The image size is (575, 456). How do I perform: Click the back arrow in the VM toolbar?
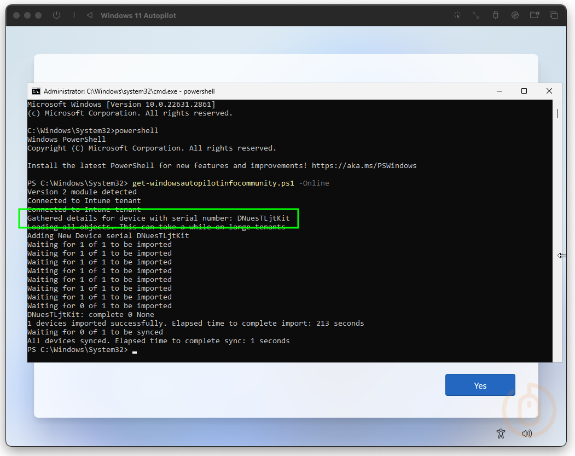click(89, 15)
